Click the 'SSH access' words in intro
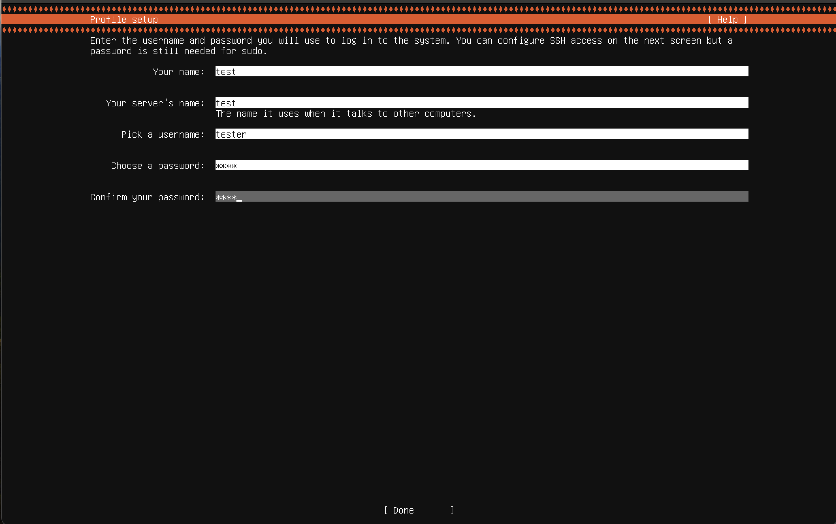The image size is (836, 524). click(575, 40)
